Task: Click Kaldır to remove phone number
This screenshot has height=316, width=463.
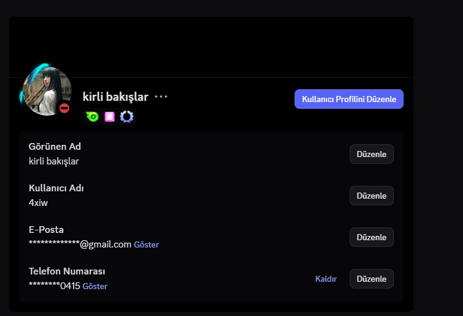Action: (x=326, y=279)
